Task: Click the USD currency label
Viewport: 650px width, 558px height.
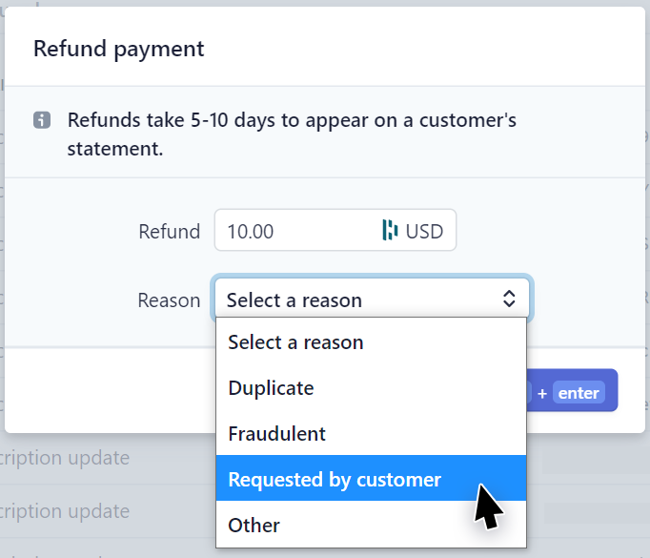Action: click(x=424, y=231)
